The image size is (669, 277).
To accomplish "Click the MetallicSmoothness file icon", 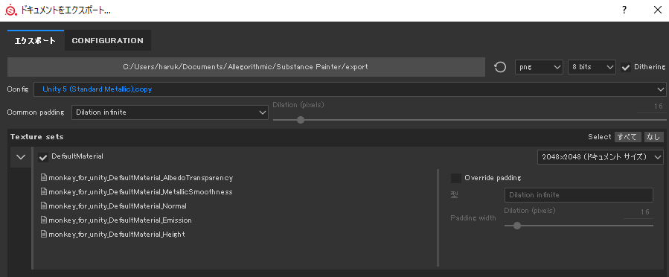I will [43, 191].
